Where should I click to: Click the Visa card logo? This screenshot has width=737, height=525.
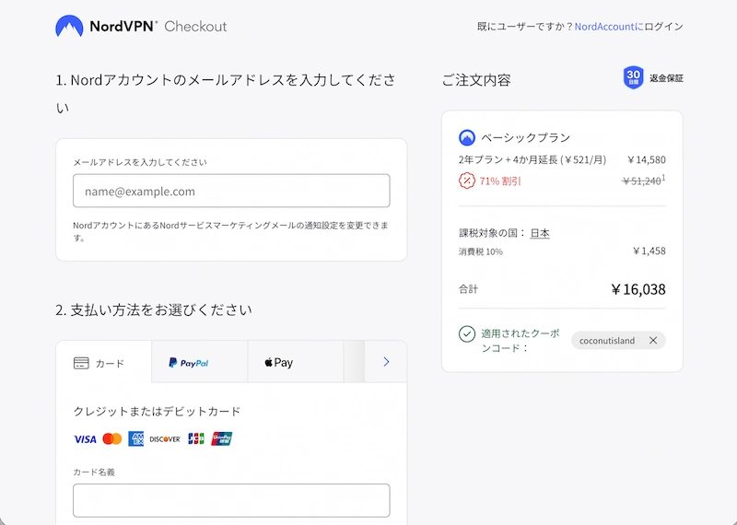coord(85,439)
